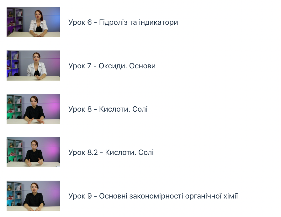Click the title 'Урок 8.2 - Кислоти. Солі'

tap(111, 152)
